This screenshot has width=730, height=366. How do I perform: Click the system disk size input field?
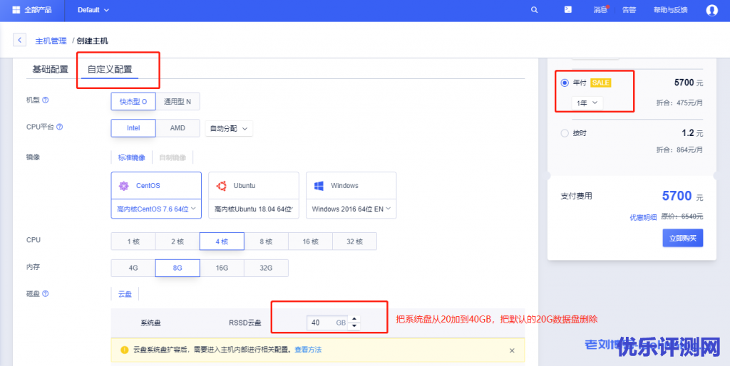point(327,323)
